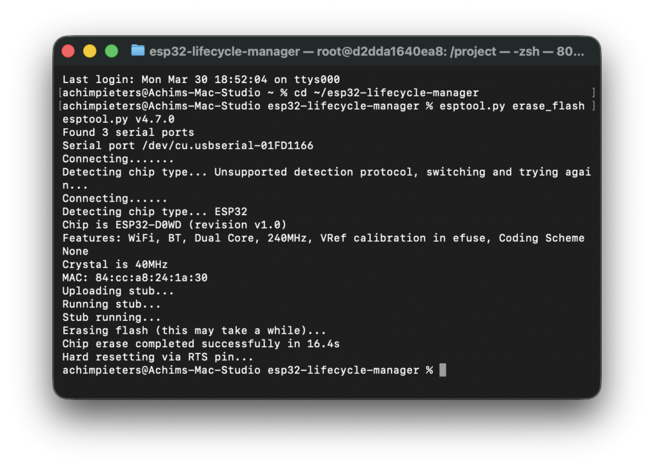Click the Erasing flash status line
654x469 pixels.
pyautogui.click(x=194, y=331)
